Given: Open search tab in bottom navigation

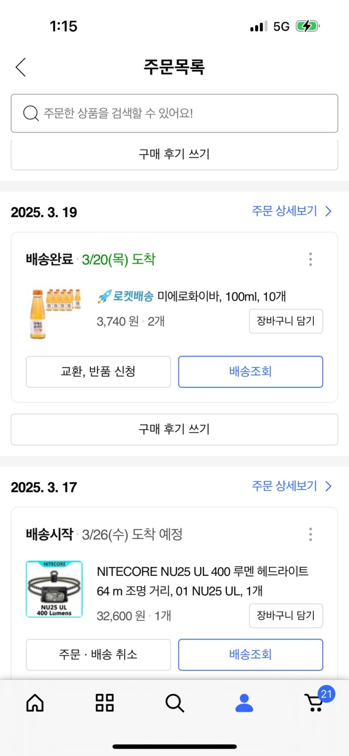Looking at the screenshot, I should point(175,703).
